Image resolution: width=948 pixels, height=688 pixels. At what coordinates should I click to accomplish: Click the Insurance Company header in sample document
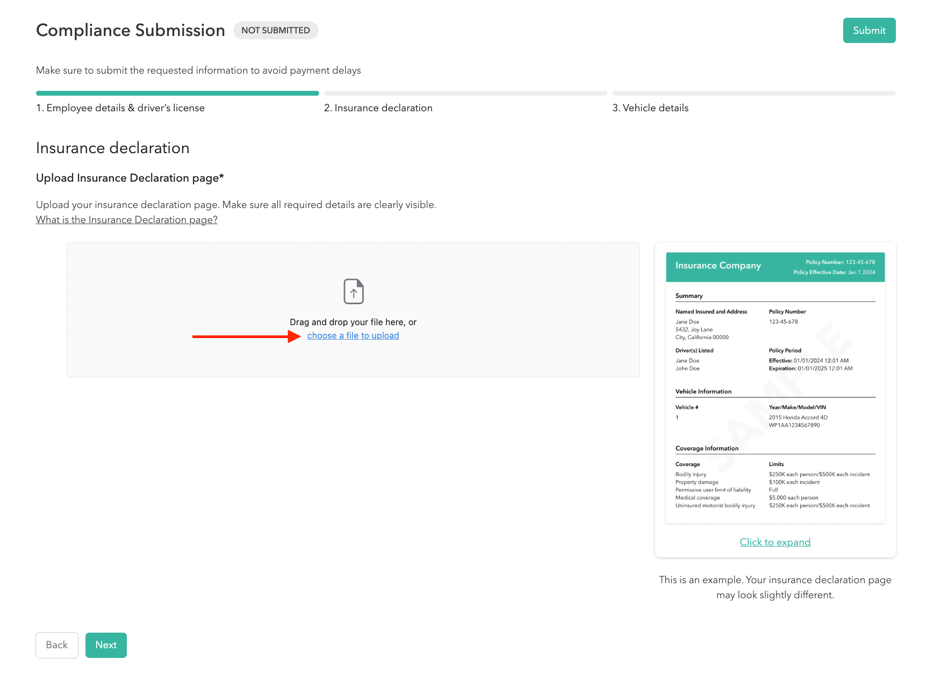718,266
